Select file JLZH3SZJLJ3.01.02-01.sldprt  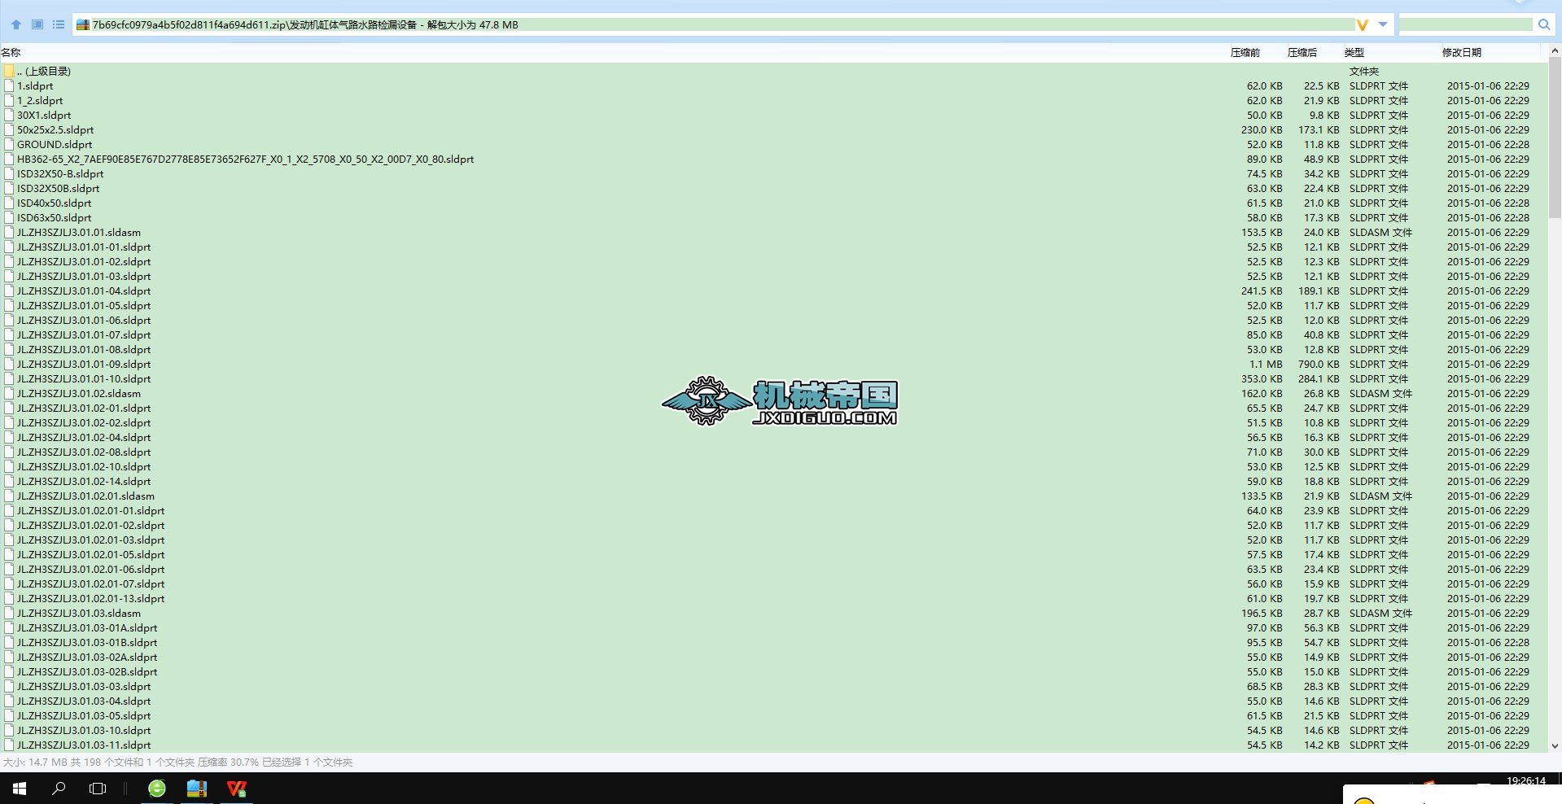[84, 409]
